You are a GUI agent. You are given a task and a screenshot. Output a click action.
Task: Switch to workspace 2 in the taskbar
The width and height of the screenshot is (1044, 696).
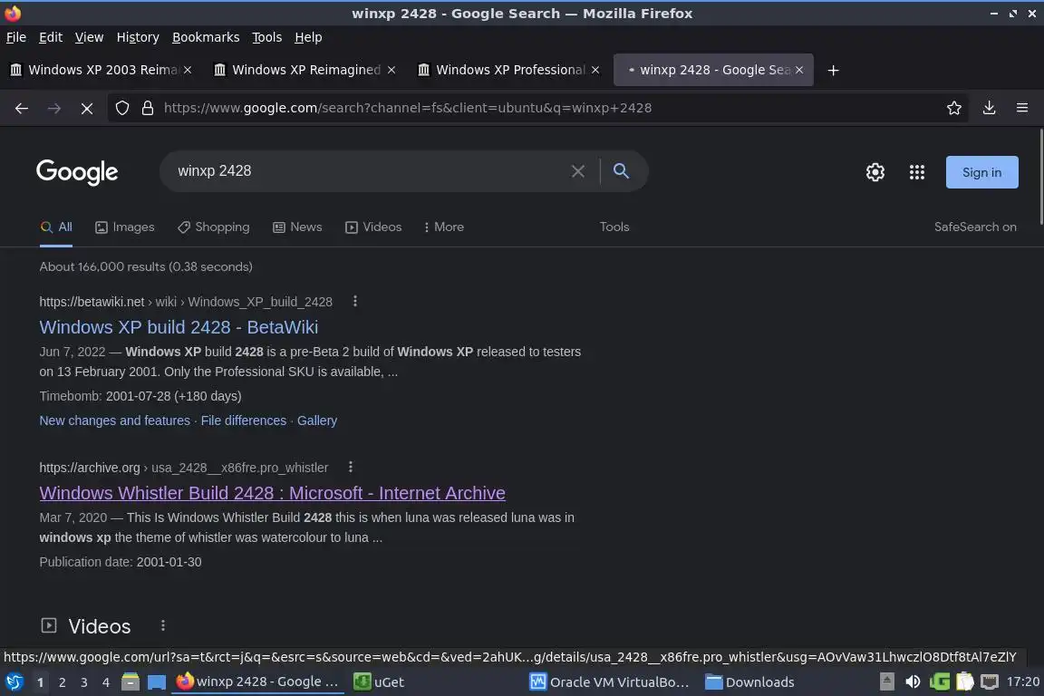coord(62,682)
